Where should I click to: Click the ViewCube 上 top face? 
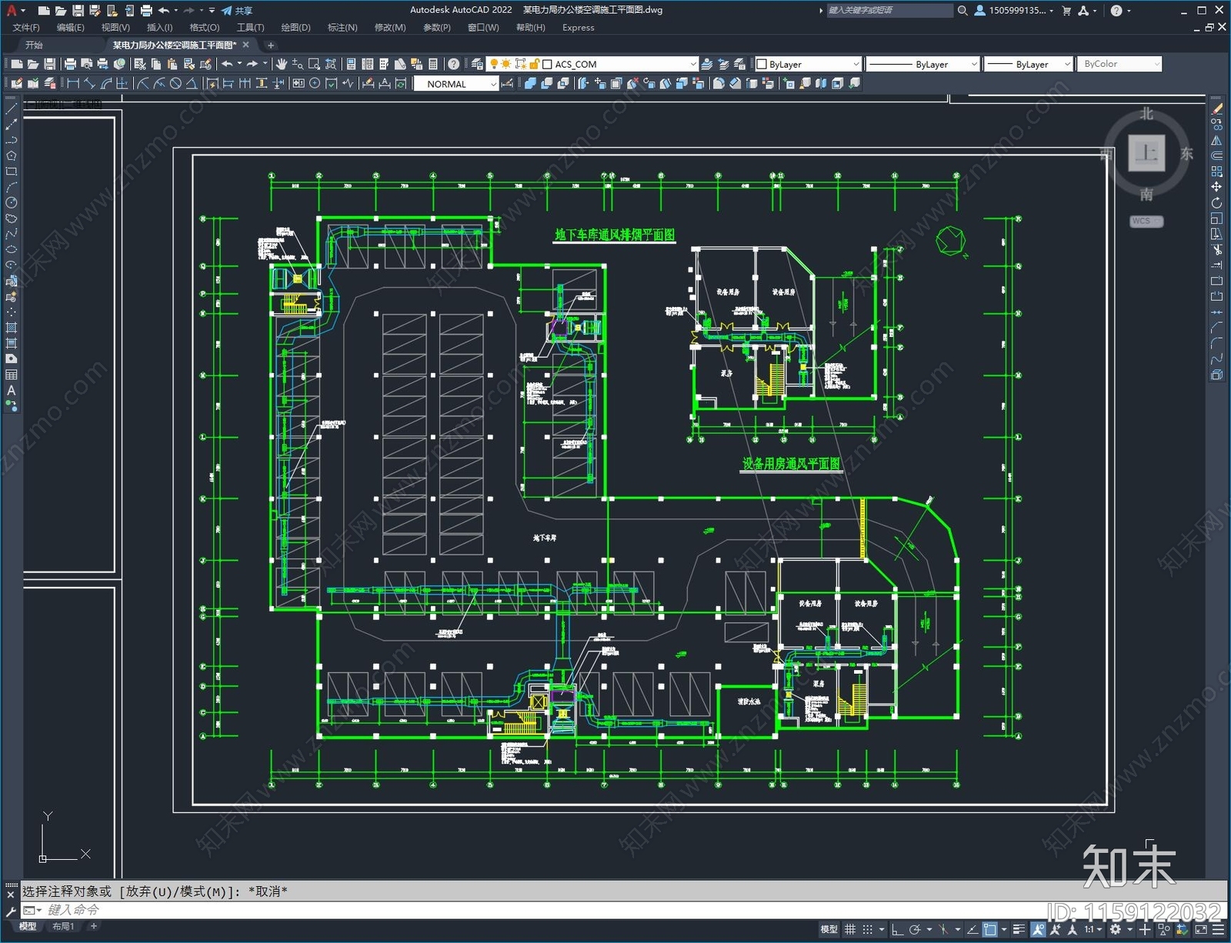1146,152
